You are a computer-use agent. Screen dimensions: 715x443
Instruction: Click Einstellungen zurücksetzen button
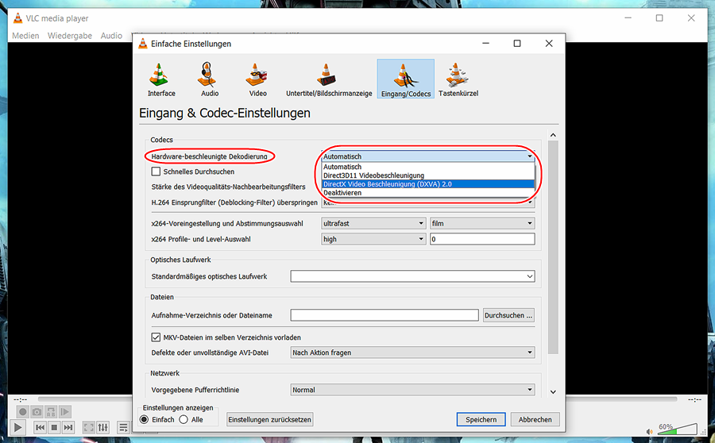point(269,419)
